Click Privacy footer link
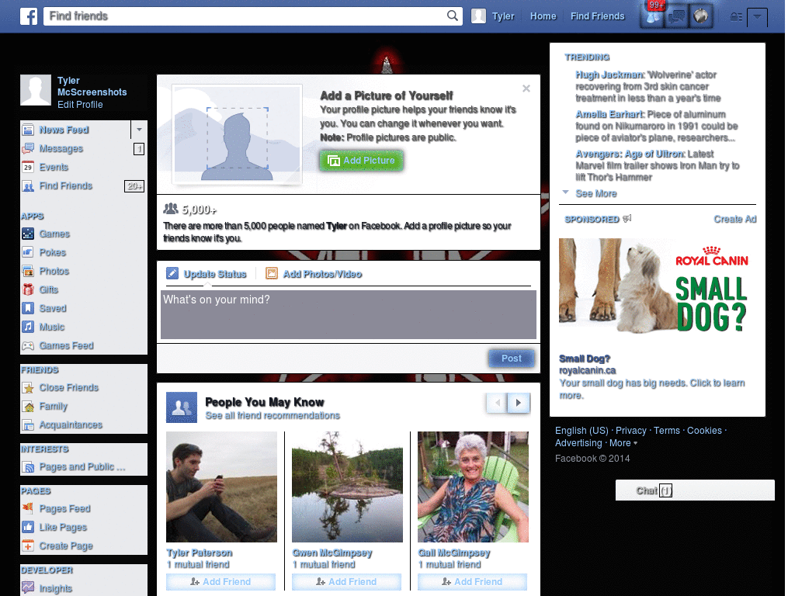Screen dimensions: 795x596 (x=630, y=430)
